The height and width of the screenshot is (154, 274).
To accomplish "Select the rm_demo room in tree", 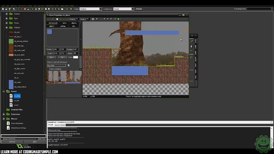I will (17, 96).
